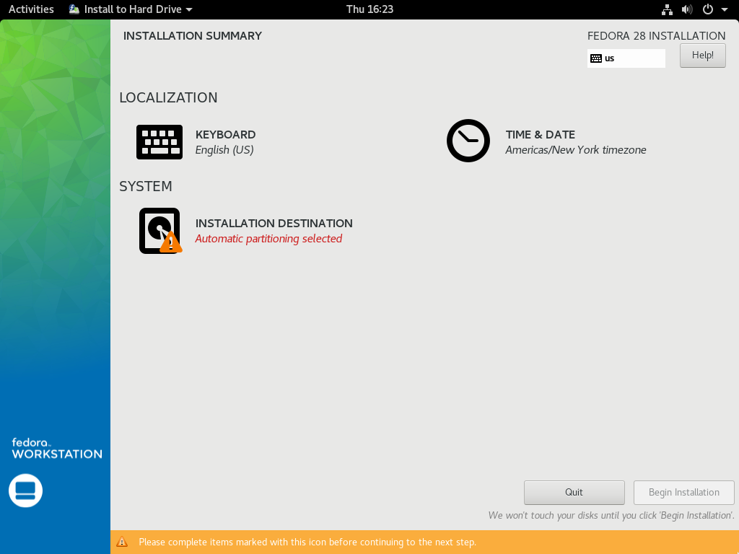Expand the system menu arrow in top bar
This screenshot has width=739, height=554.
click(725, 9)
